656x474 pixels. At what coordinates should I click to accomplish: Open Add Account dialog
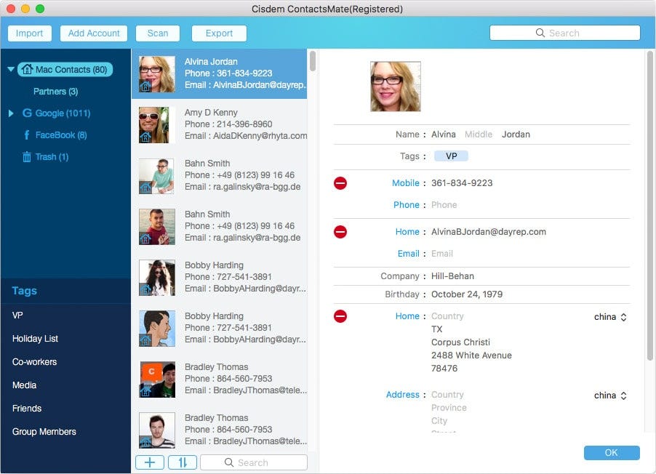[94, 33]
